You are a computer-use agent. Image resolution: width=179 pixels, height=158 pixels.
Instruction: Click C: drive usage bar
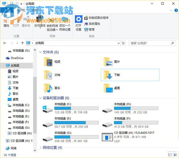pos(76,108)
